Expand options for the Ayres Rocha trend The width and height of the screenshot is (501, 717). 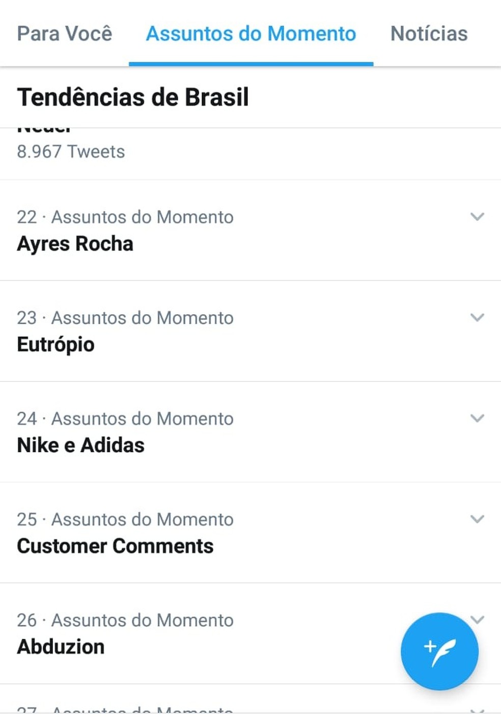[477, 217]
